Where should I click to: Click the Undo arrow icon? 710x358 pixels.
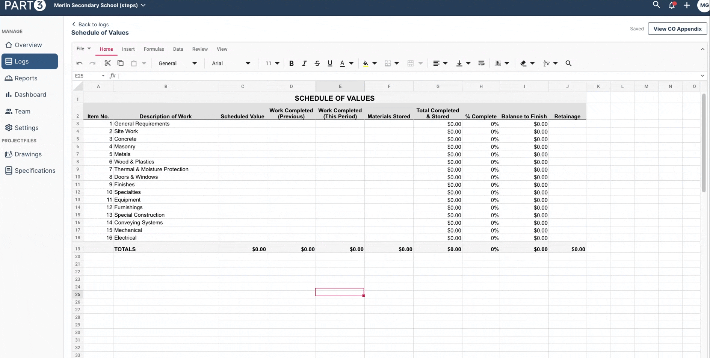click(x=79, y=63)
